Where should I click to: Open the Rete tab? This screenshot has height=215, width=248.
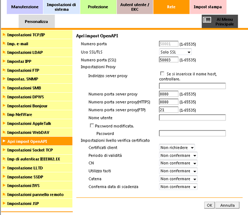click(x=171, y=7)
